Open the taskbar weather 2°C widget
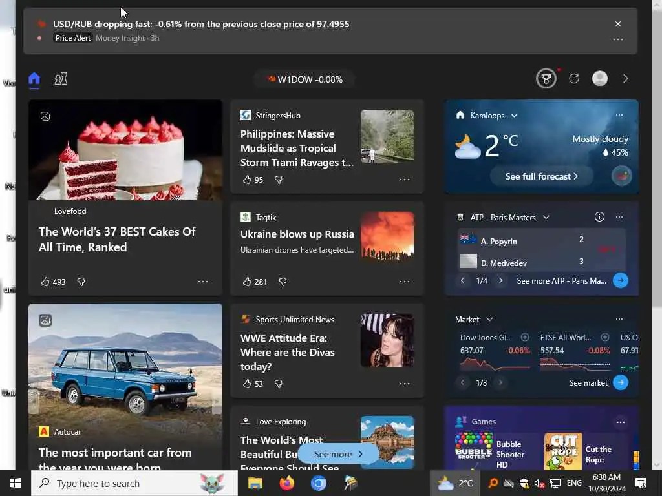The image size is (662, 496). tap(454, 483)
